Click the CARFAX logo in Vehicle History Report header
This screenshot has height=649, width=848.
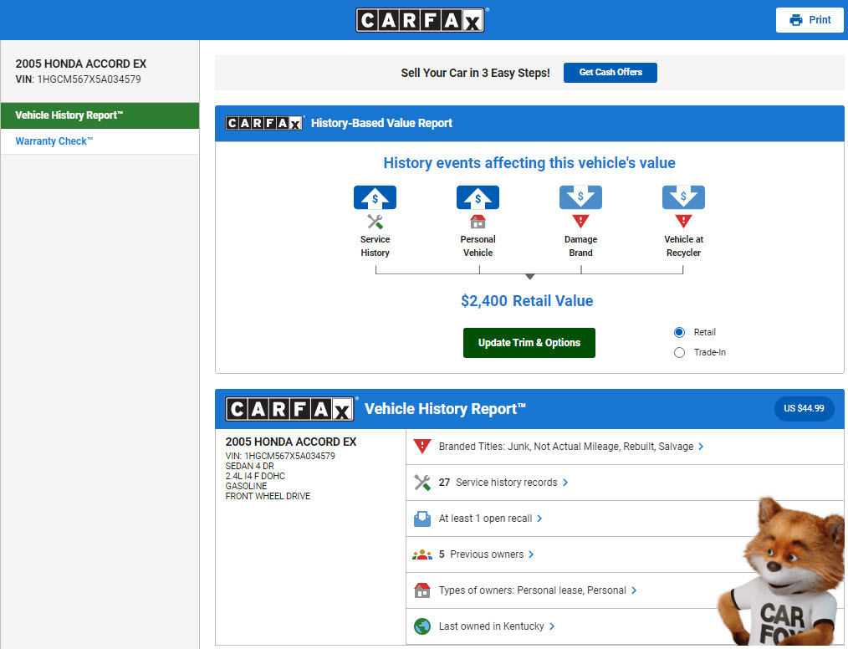290,409
